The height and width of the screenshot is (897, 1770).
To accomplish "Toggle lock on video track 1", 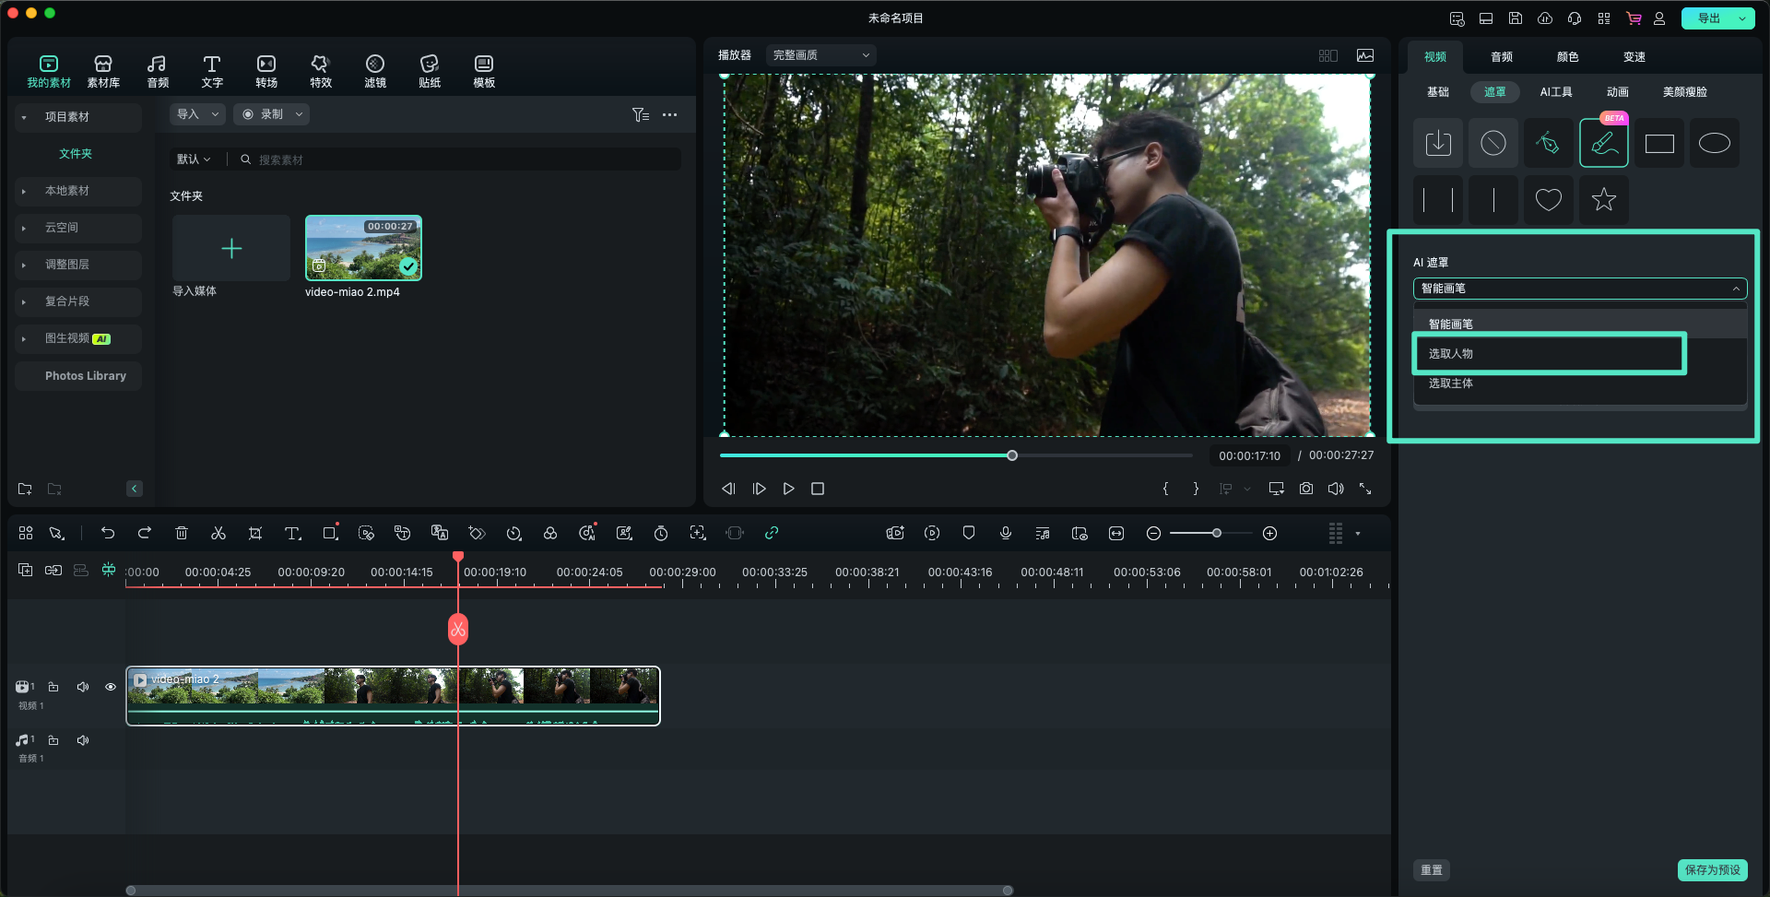I will [x=53, y=687].
